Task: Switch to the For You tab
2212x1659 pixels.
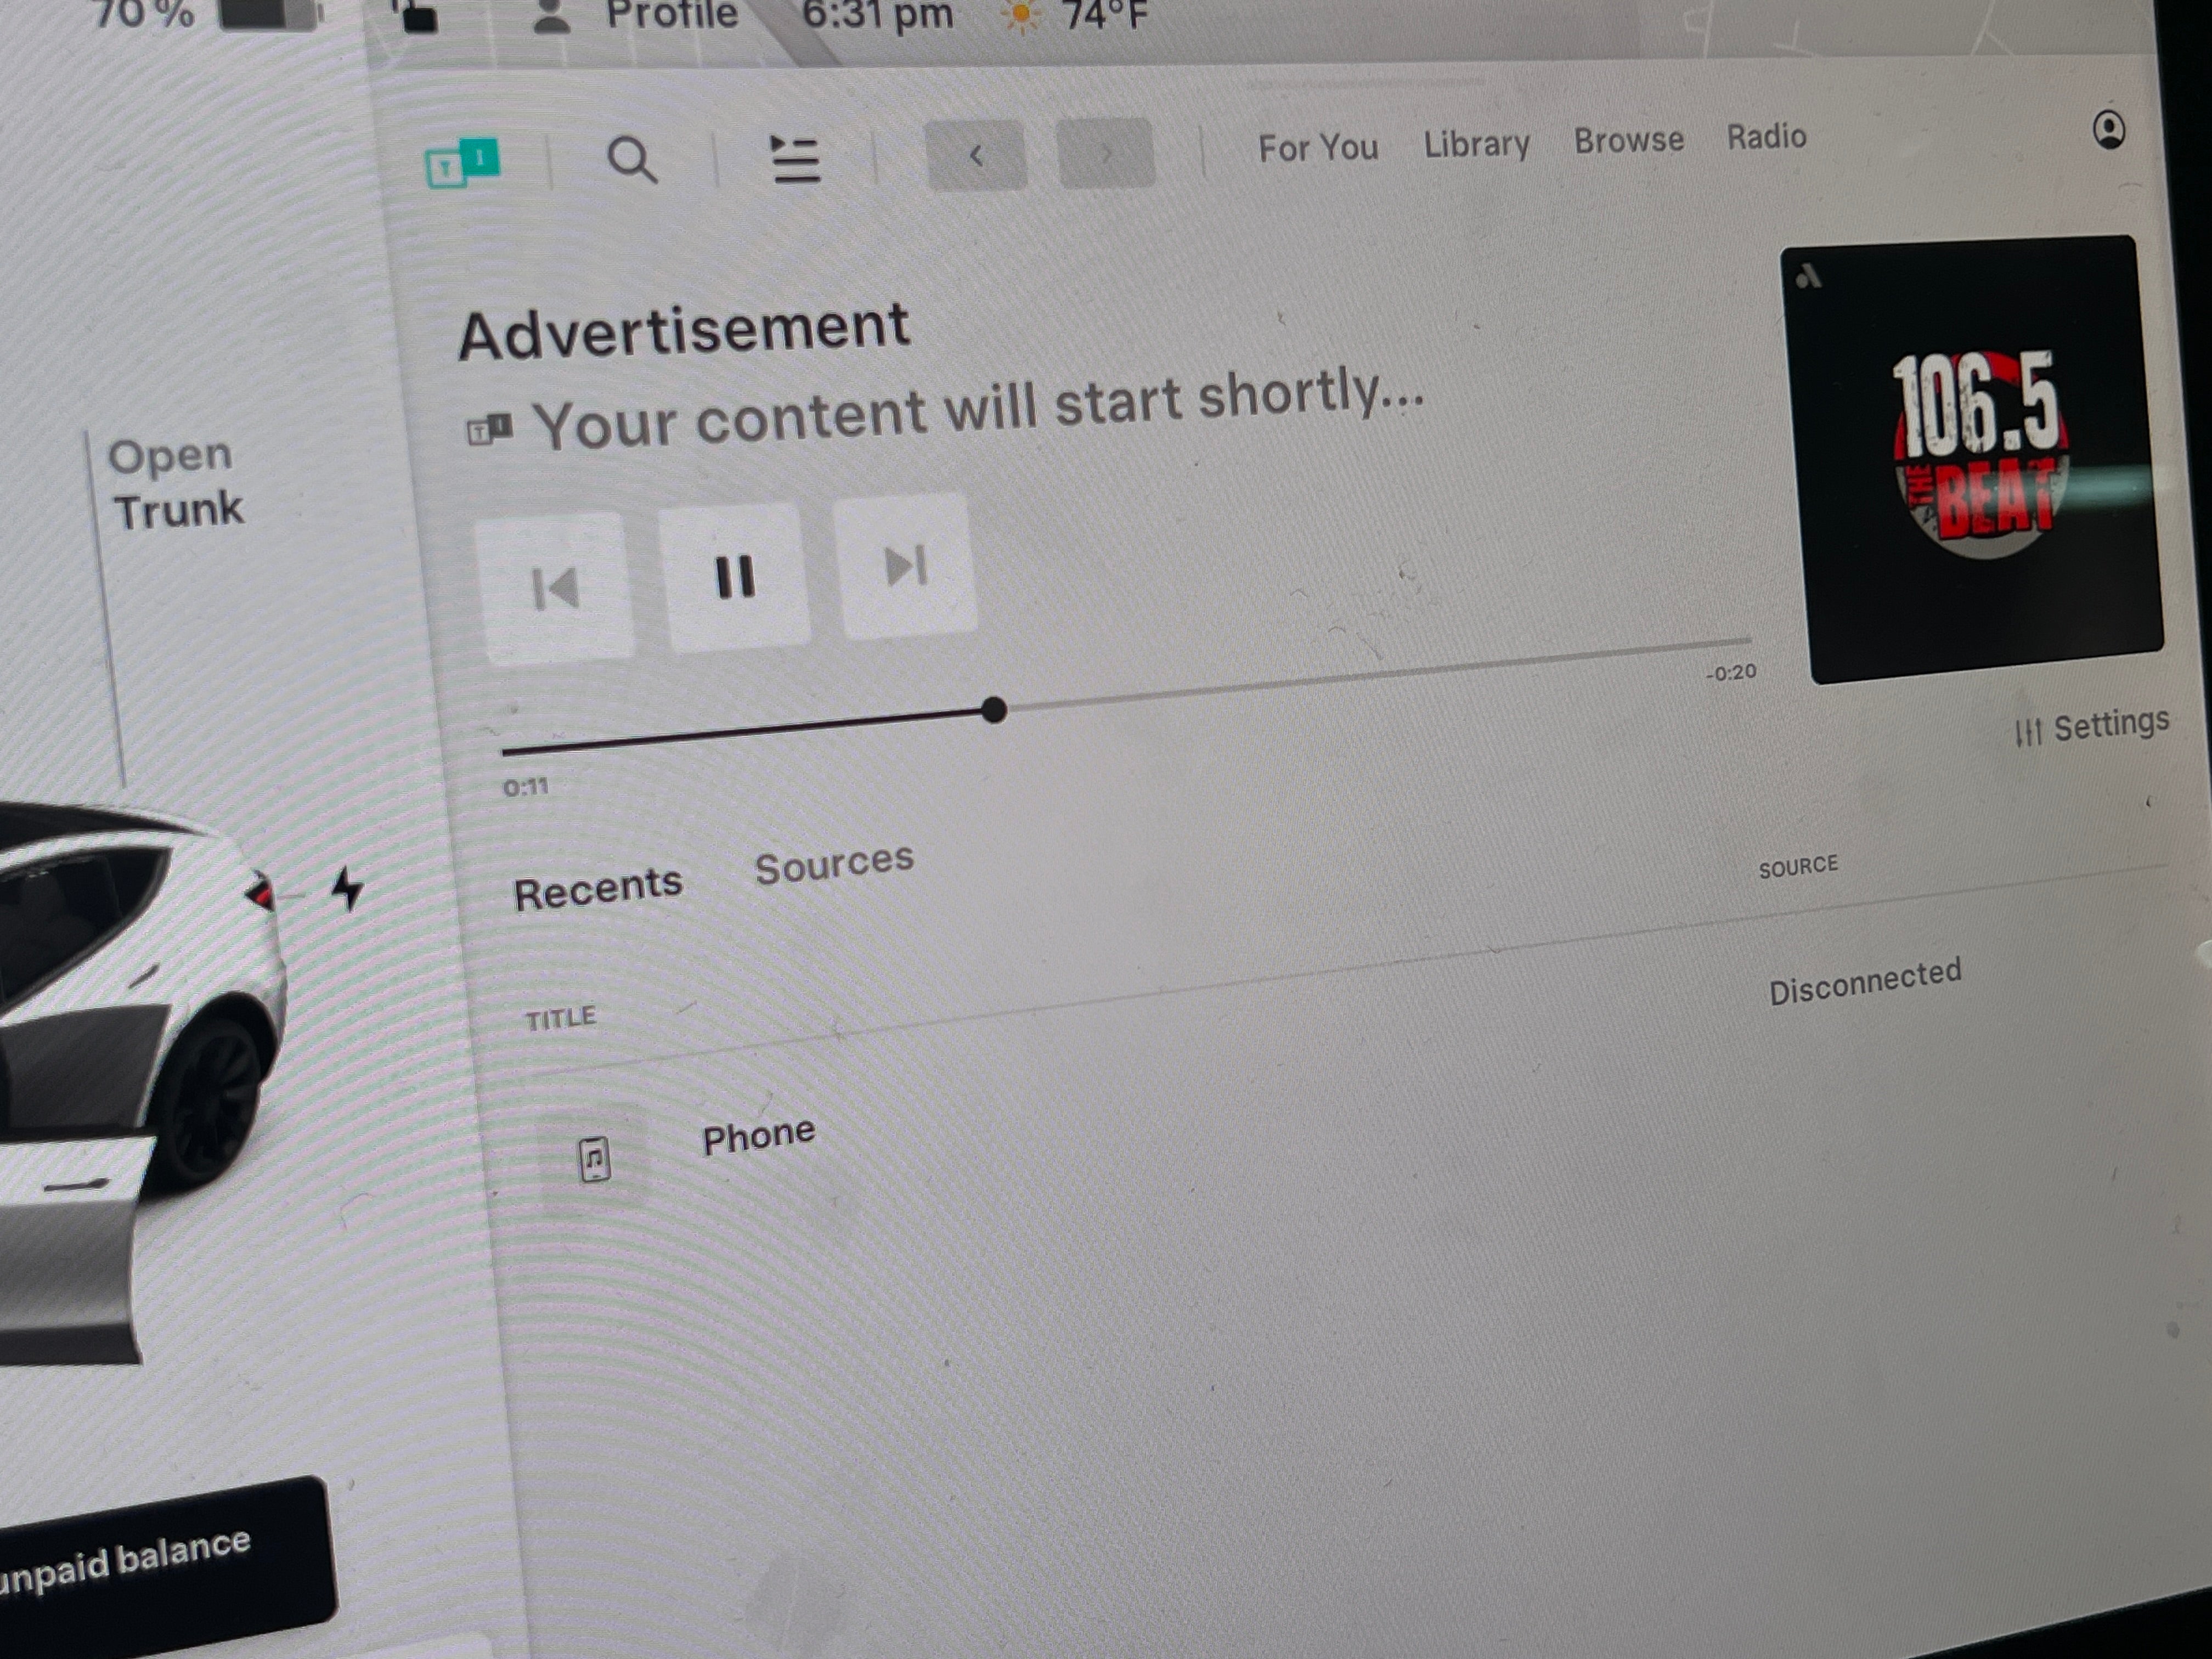Action: tap(1317, 148)
